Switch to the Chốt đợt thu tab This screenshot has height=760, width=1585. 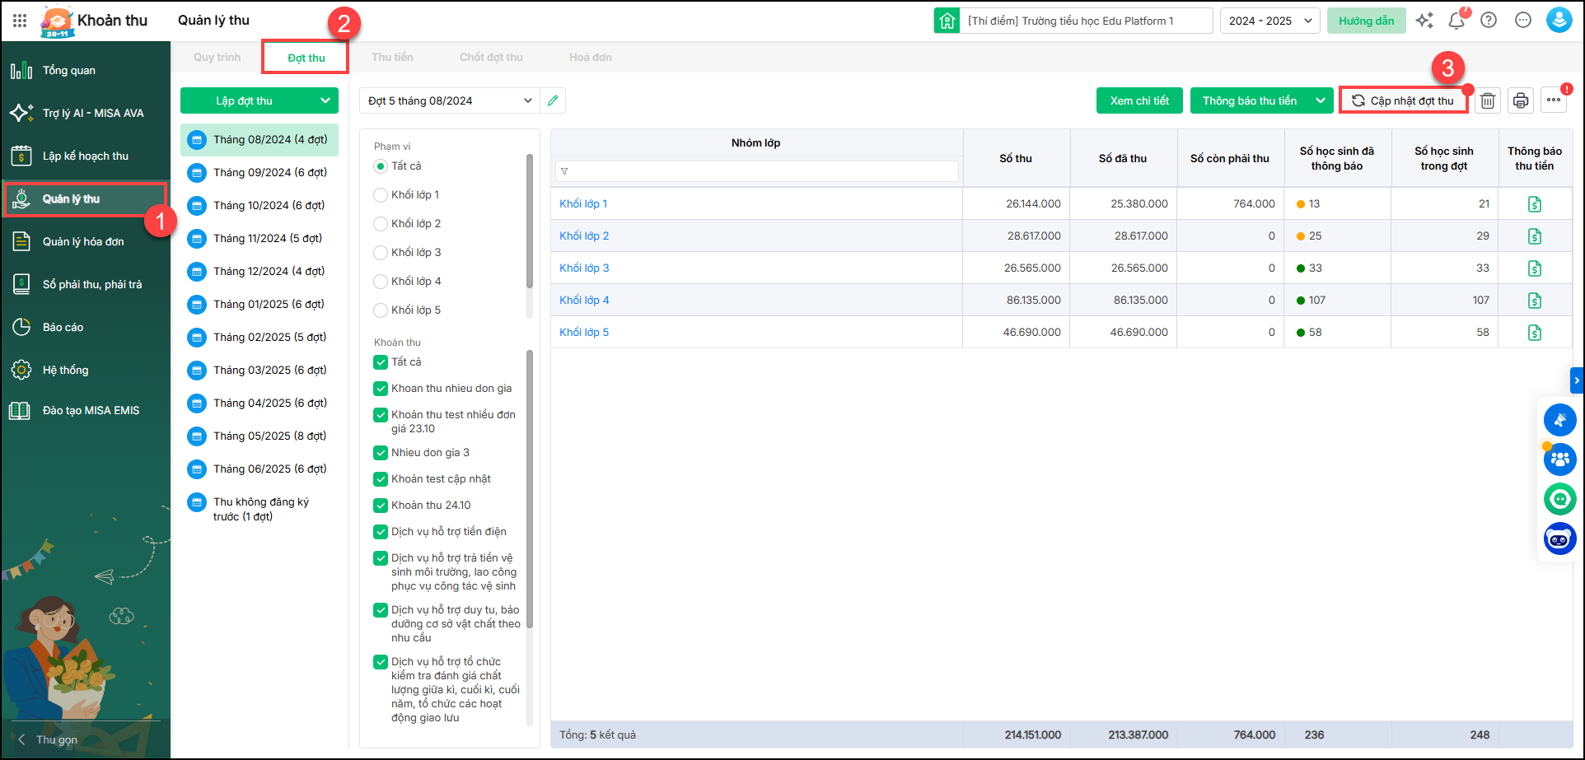click(x=491, y=58)
